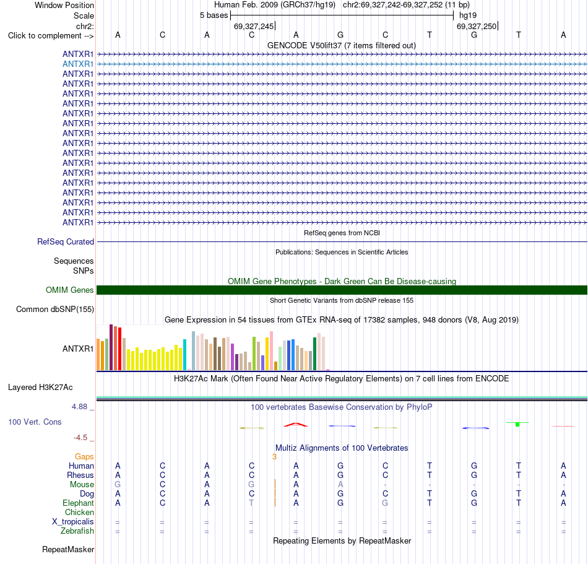Image resolution: width=588 pixels, height=564 pixels.
Task: Select the Mouse species label
Action: click(82, 485)
